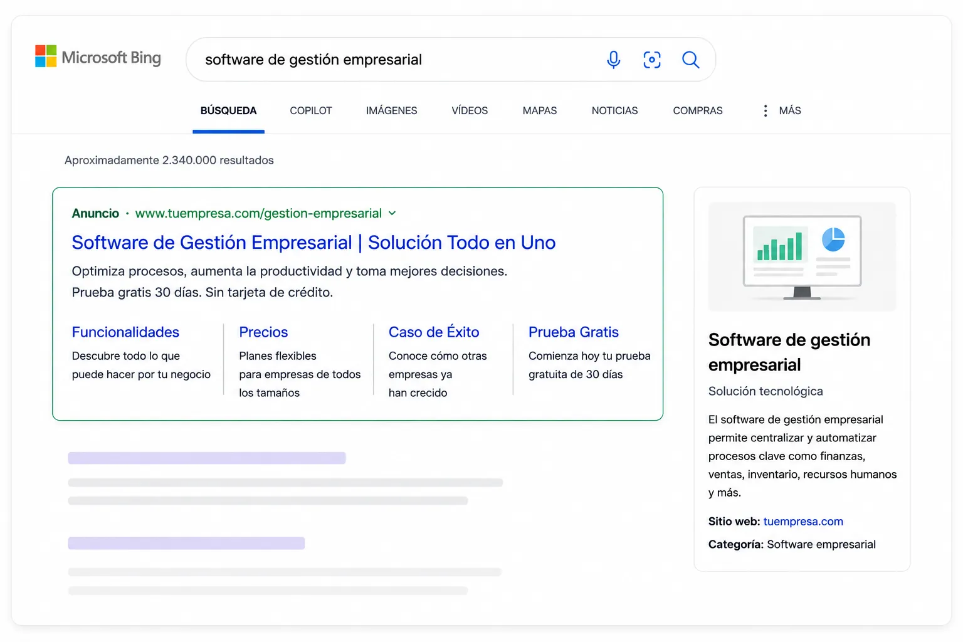The height and width of the screenshot is (642, 963).
Task: Open ad title Software de Gestión Empresarial
Action: pos(313,243)
